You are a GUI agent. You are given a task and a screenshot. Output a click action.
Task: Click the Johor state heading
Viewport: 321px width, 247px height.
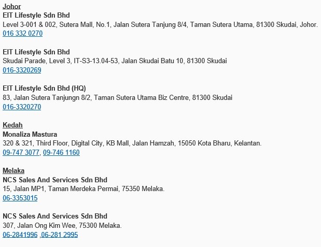point(12,6)
